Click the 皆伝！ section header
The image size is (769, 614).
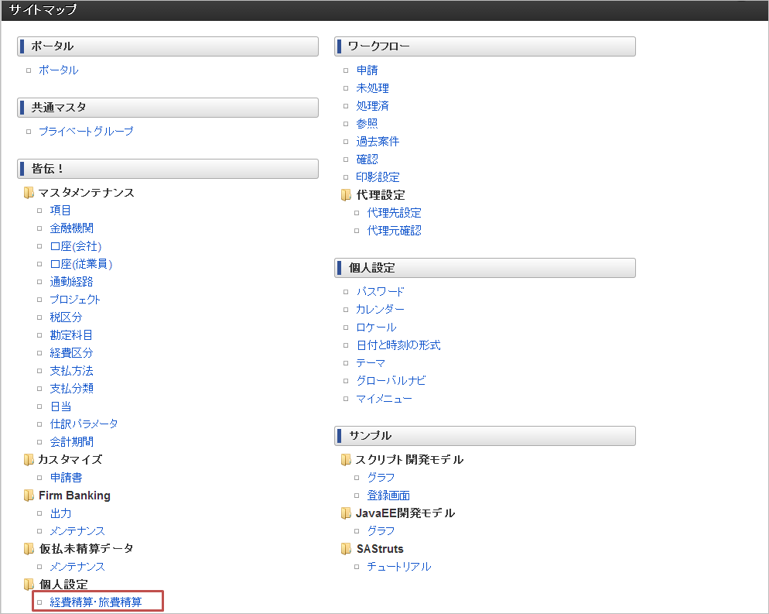click(168, 169)
